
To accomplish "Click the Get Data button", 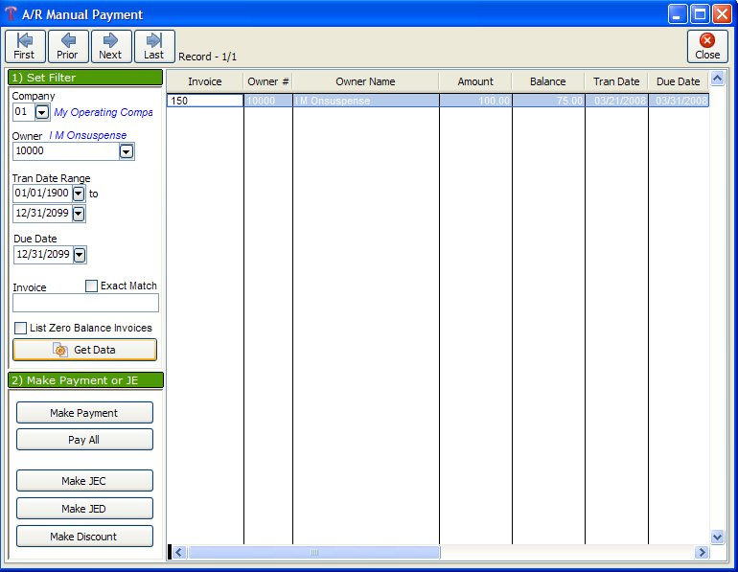I will (x=84, y=350).
